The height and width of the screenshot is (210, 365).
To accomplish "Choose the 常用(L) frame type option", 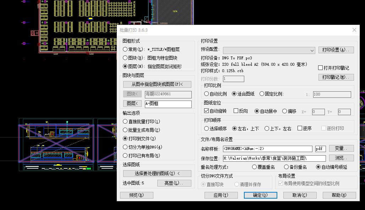I will click(x=125, y=49).
